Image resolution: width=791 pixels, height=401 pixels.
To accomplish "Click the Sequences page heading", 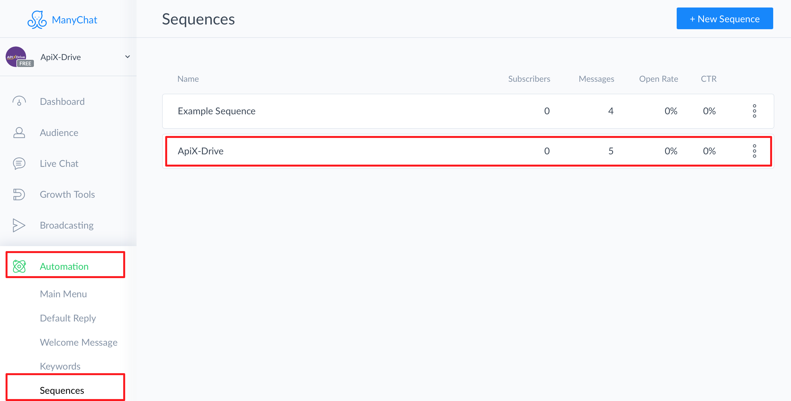I will click(x=198, y=19).
